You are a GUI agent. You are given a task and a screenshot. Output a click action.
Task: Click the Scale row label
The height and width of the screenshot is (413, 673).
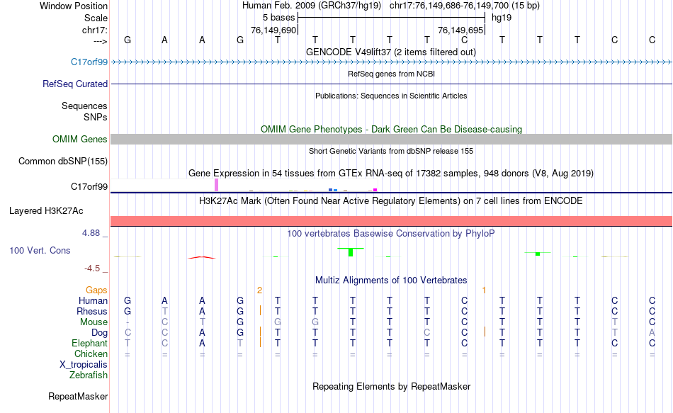[96, 18]
